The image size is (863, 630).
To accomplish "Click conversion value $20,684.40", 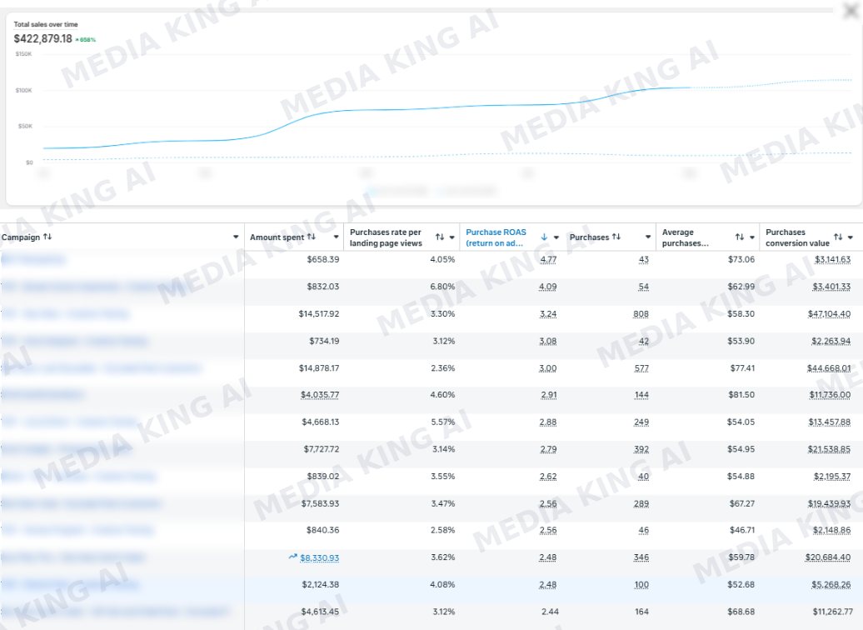I will [828, 557].
